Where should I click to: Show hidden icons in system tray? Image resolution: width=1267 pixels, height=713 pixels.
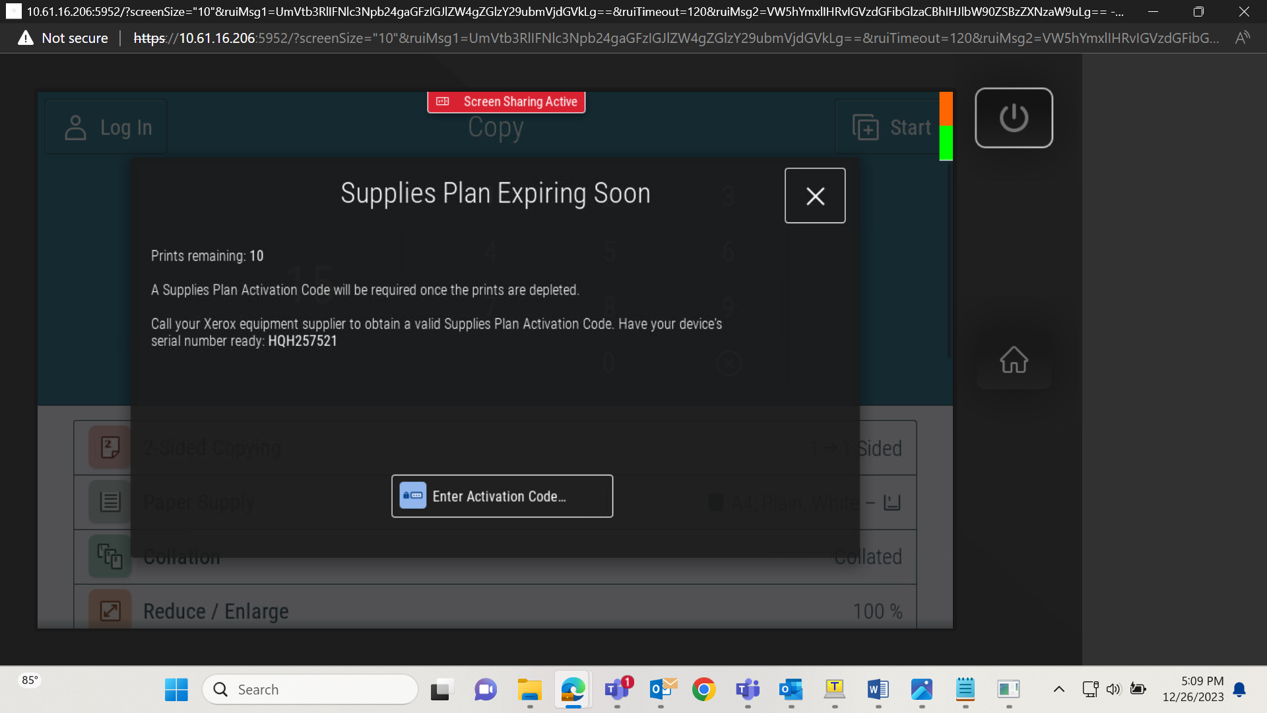(x=1059, y=689)
